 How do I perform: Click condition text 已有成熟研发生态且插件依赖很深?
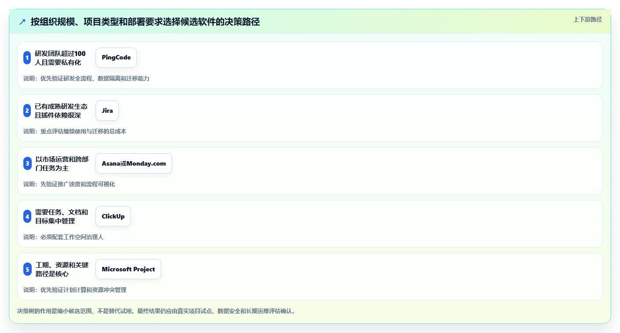coord(61,111)
